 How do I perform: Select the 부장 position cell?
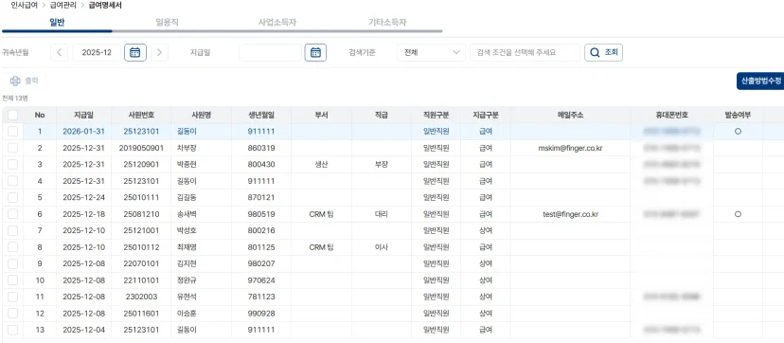pos(381,165)
